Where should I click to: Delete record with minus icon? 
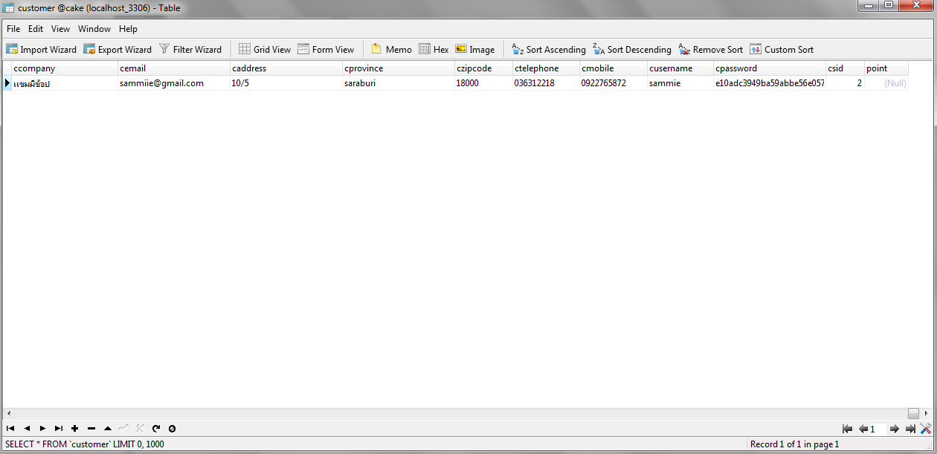point(91,429)
